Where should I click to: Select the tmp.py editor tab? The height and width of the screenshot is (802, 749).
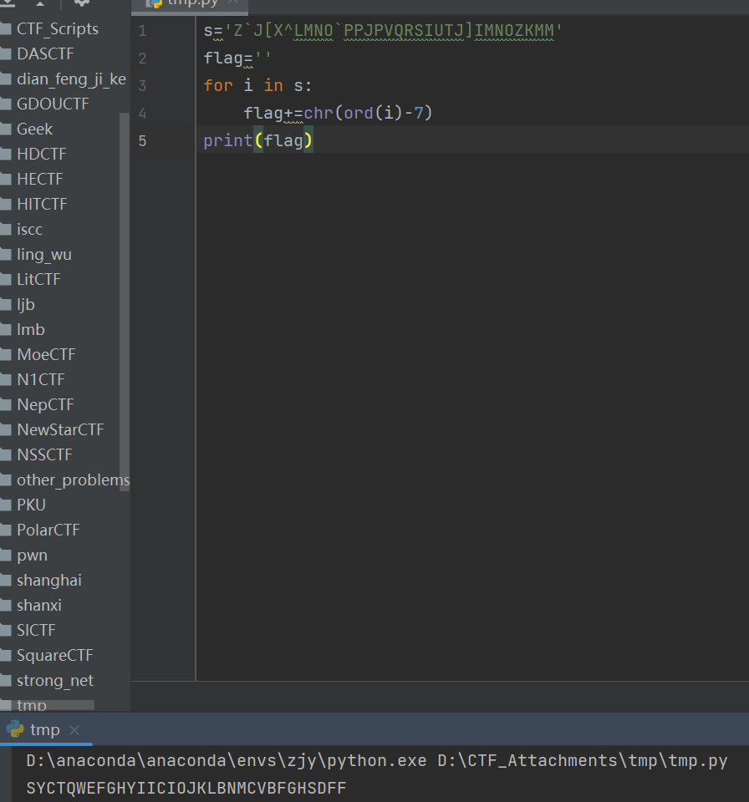(x=192, y=3)
